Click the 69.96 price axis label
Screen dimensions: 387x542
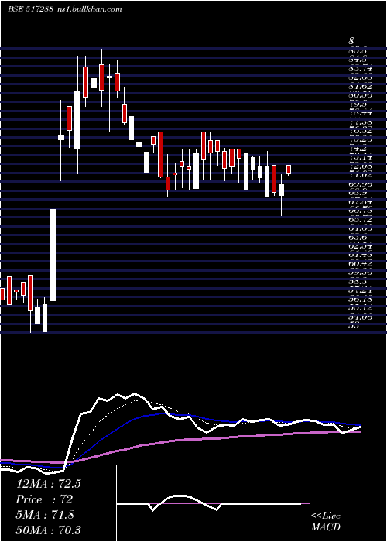pos(361,184)
